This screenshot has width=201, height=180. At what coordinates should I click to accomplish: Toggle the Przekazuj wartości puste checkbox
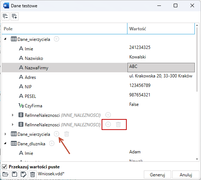click(x=4, y=167)
